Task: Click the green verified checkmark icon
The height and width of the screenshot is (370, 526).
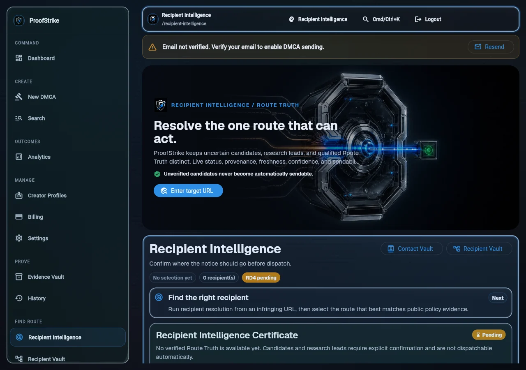Action: pyautogui.click(x=157, y=174)
